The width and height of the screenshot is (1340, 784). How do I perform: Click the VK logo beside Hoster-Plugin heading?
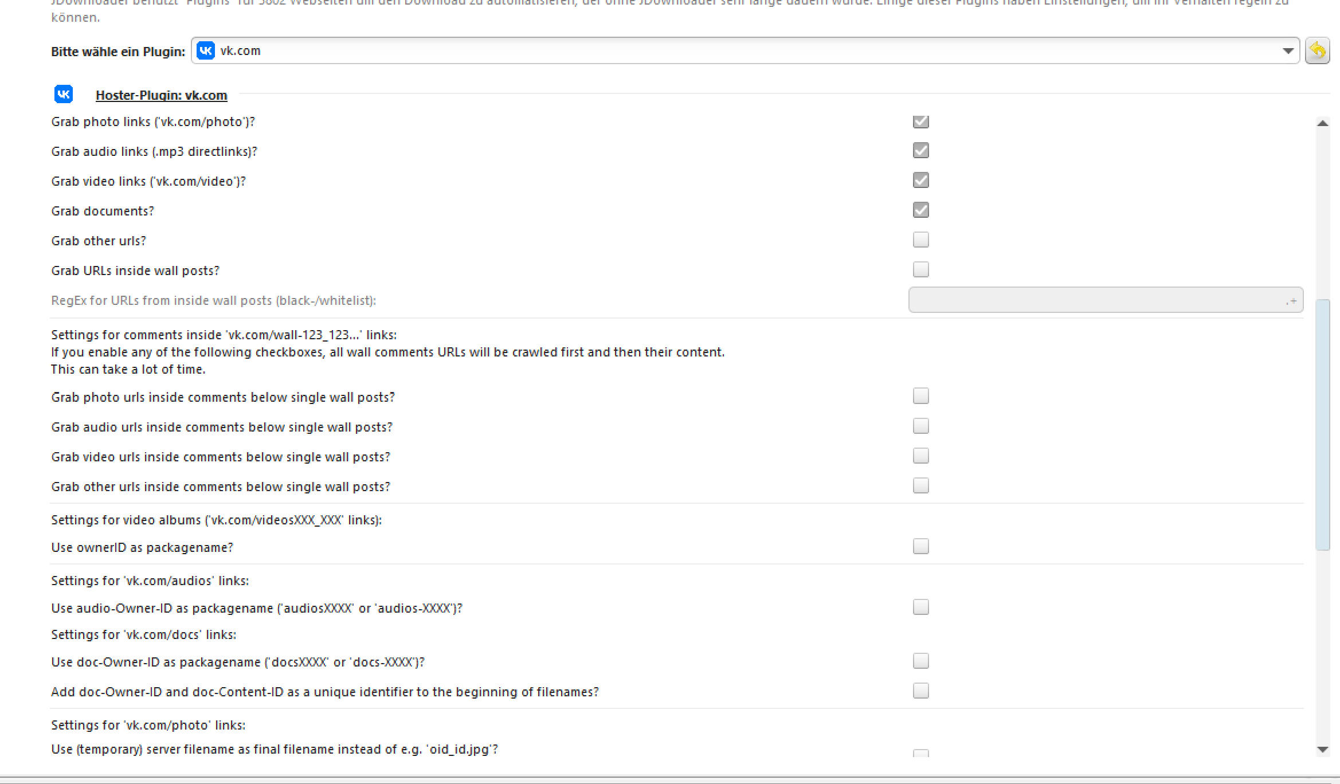[x=64, y=94]
